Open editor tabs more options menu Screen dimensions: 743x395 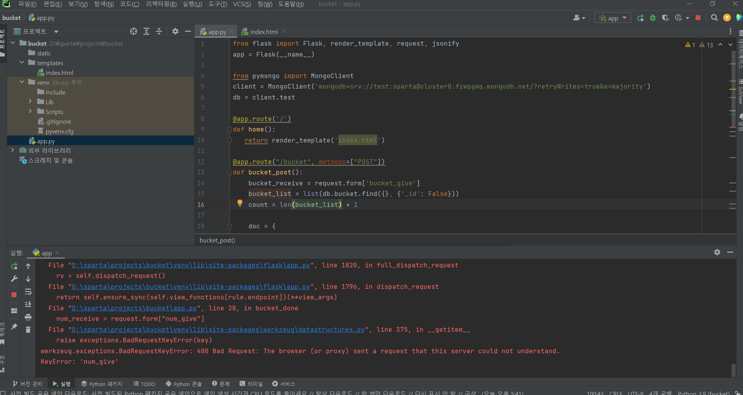[730, 31]
